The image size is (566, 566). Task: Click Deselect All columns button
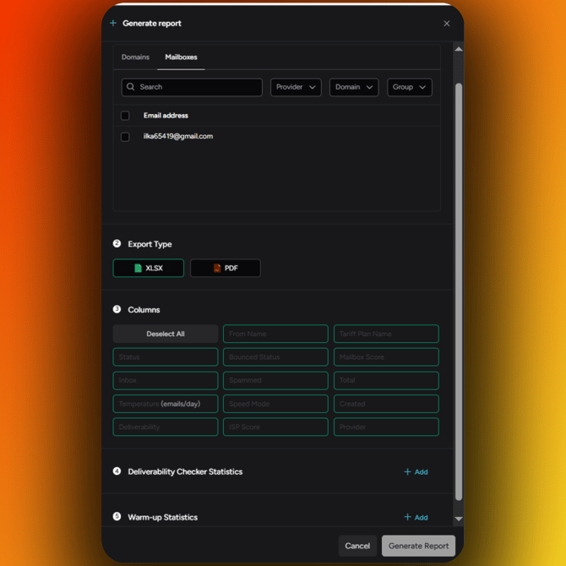(x=166, y=334)
